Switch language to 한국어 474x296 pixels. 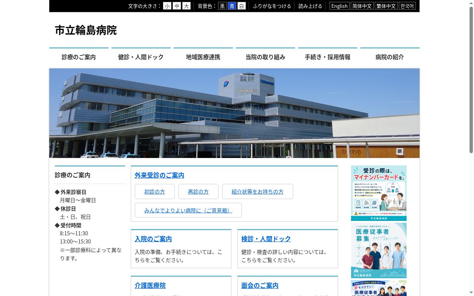pos(407,6)
